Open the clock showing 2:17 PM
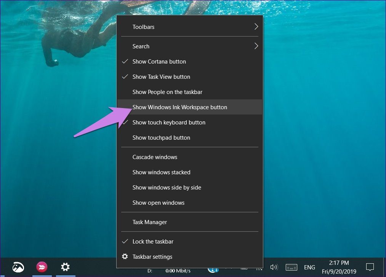 (x=339, y=267)
